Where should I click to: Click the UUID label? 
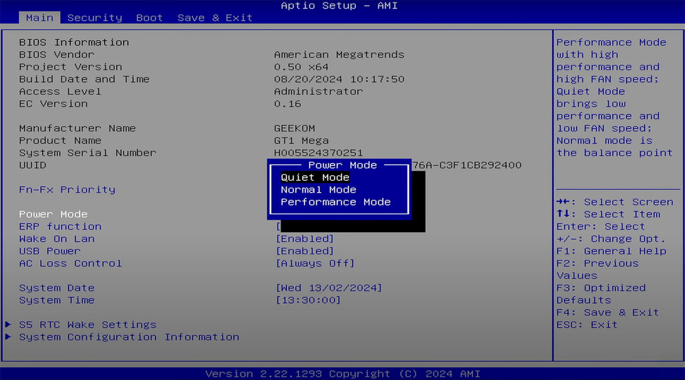(33, 165)
